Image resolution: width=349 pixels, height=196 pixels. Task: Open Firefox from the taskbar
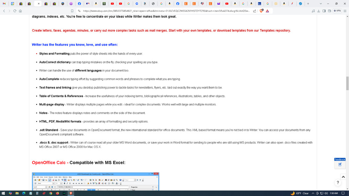click(58, 193)
